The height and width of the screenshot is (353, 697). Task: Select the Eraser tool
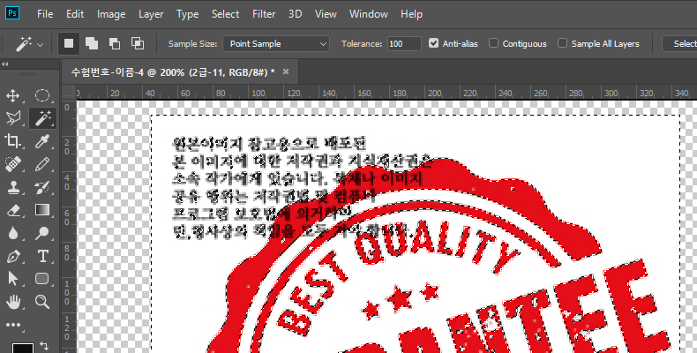tap(13, 210)
